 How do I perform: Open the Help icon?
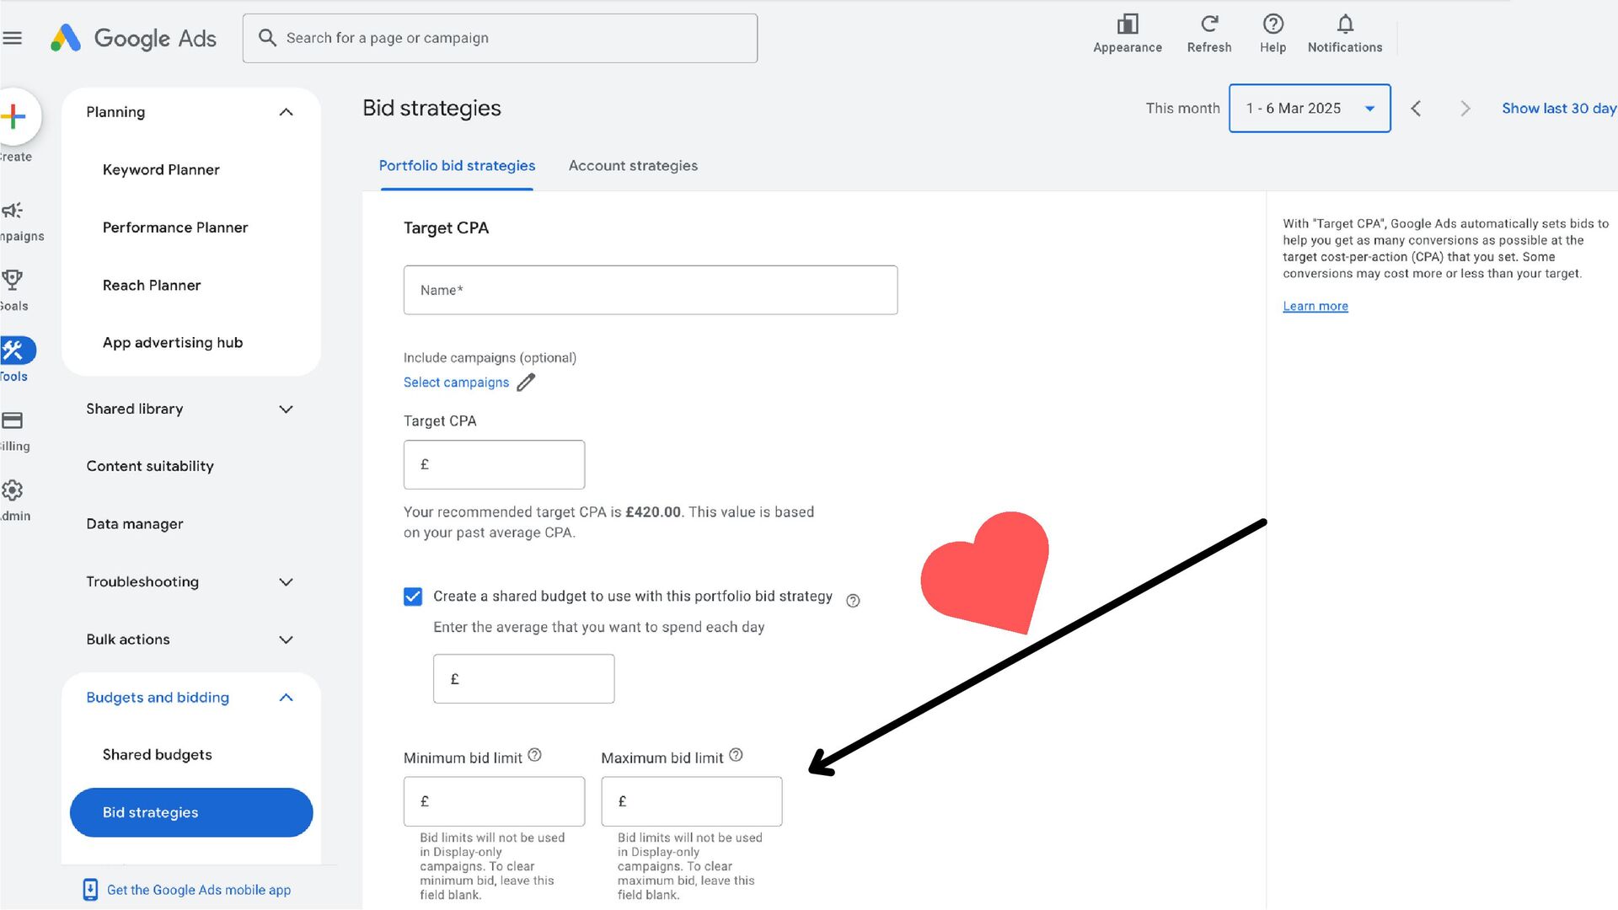[1272, 24]
